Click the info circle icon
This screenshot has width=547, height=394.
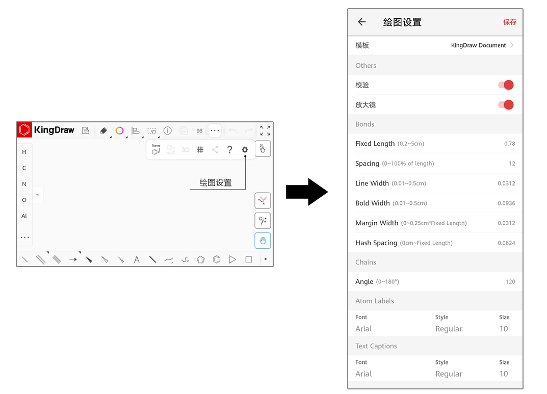(x=168, y=131)
